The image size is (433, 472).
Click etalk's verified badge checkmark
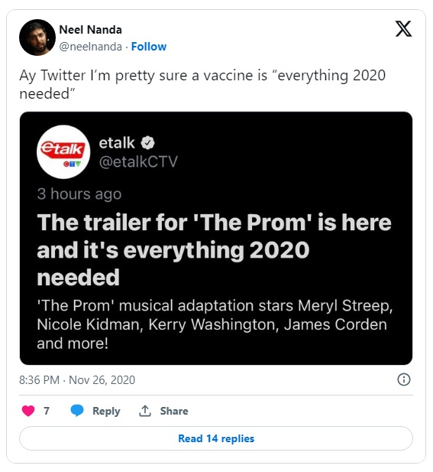click(x=147, y=143)
